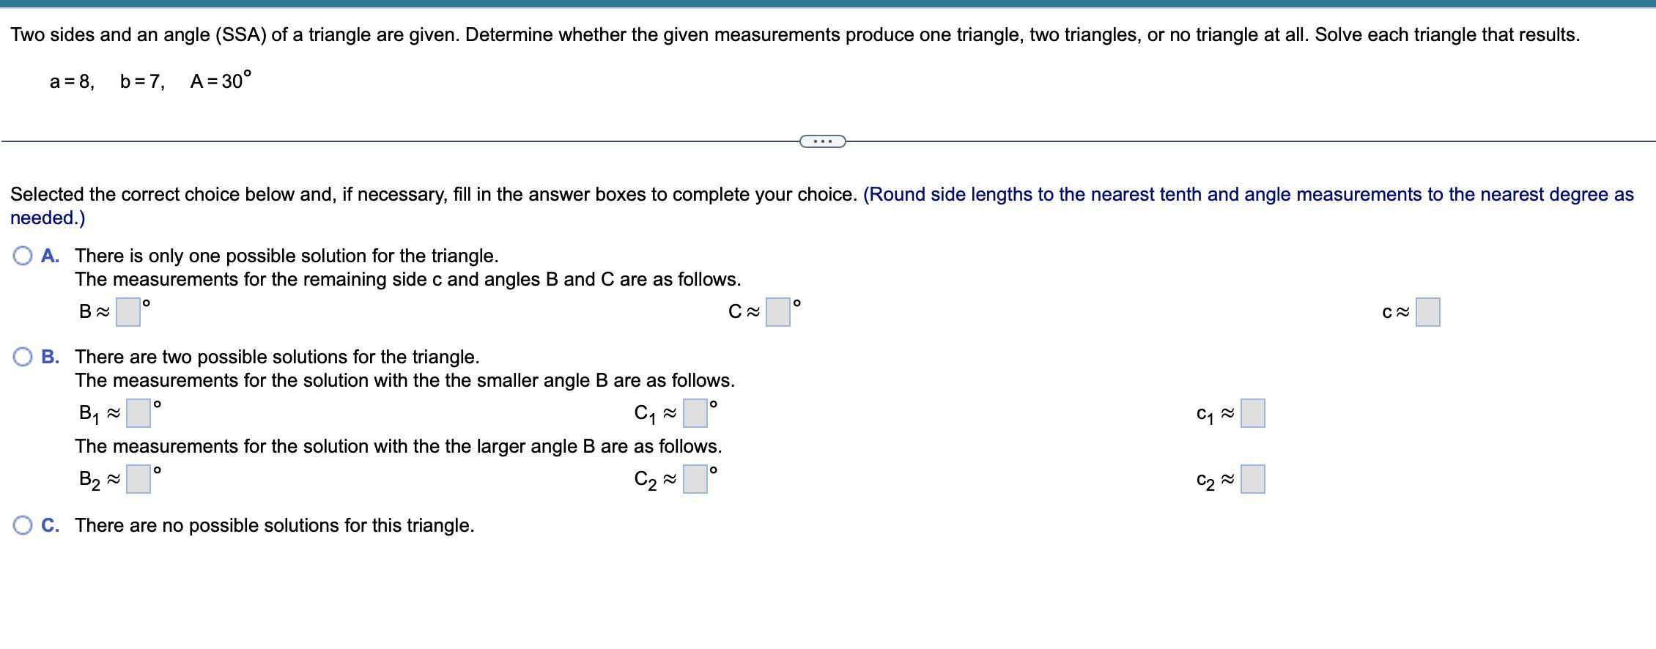Image resolution: width=1656 pixels, height=649 pixels.
Task: Click 'There are two possible solutions' text
Action: coord(277,357)
